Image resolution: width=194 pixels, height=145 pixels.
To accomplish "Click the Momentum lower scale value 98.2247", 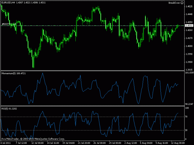I will [x=189, y=104].
